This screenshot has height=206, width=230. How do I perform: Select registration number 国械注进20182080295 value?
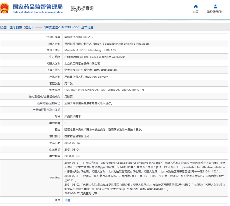pos(79,37)
